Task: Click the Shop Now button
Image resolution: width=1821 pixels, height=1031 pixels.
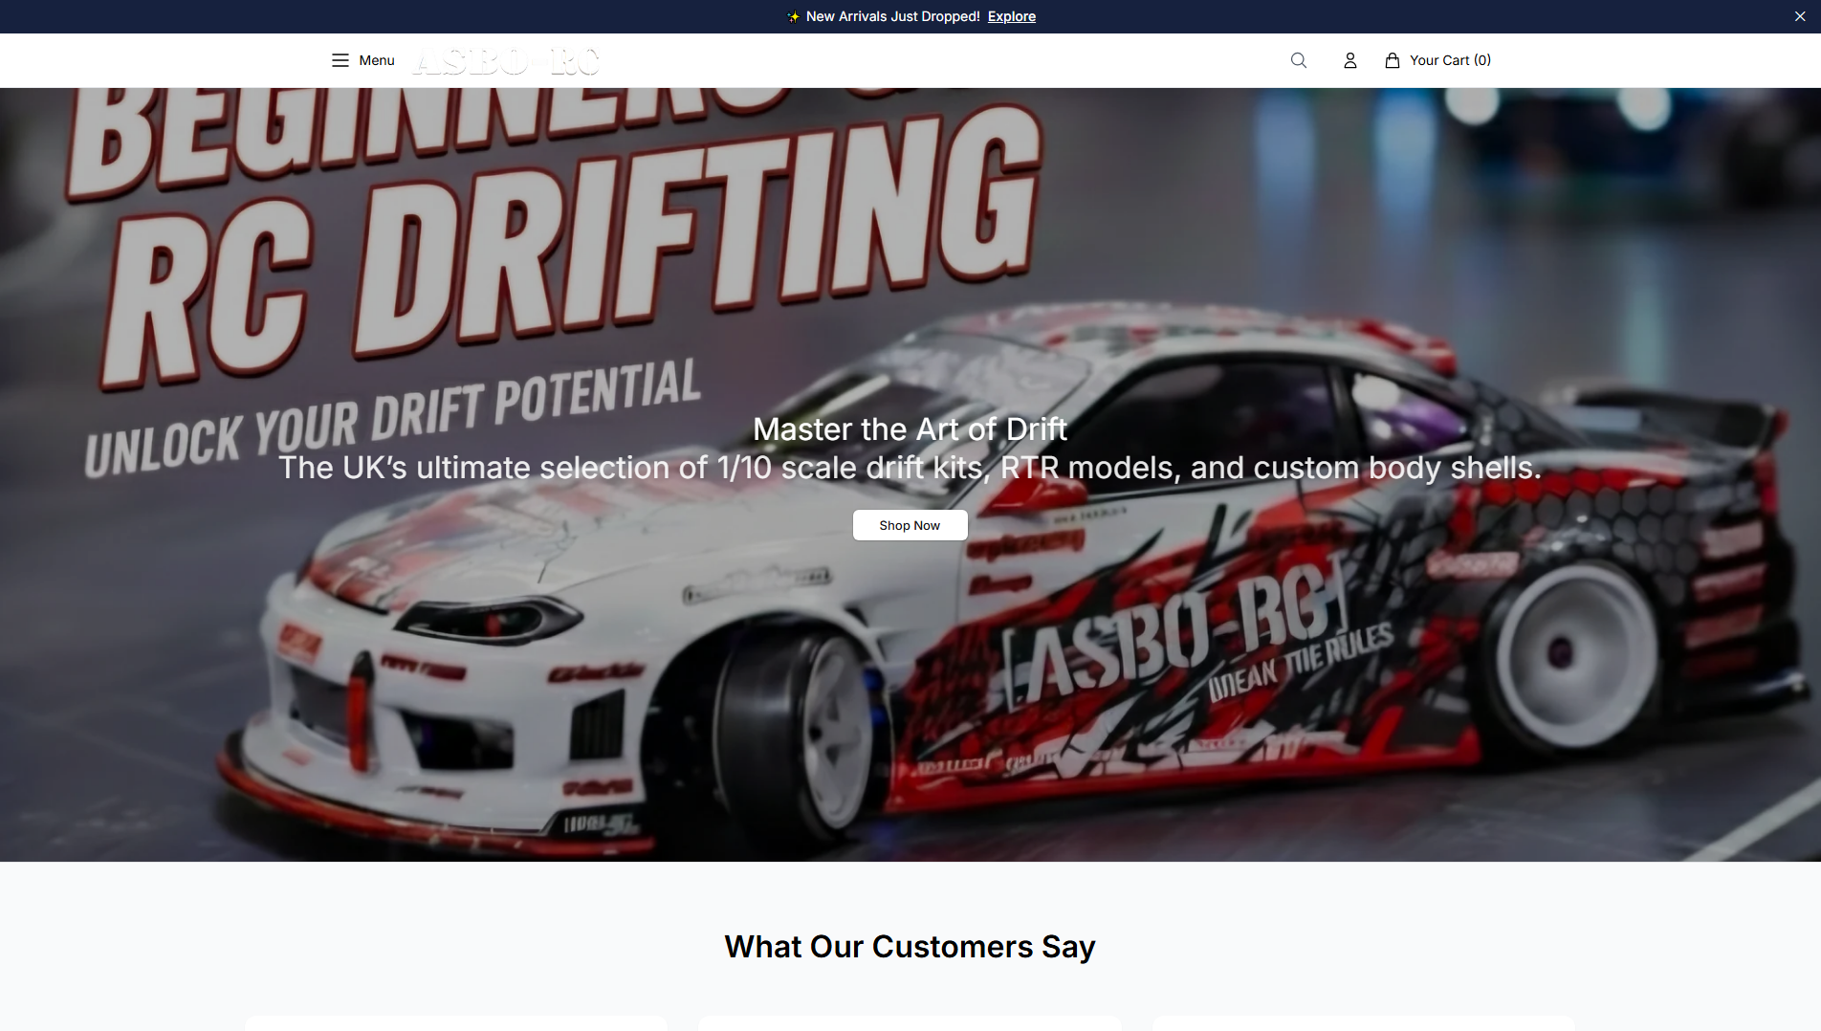Action: point(910,525)
